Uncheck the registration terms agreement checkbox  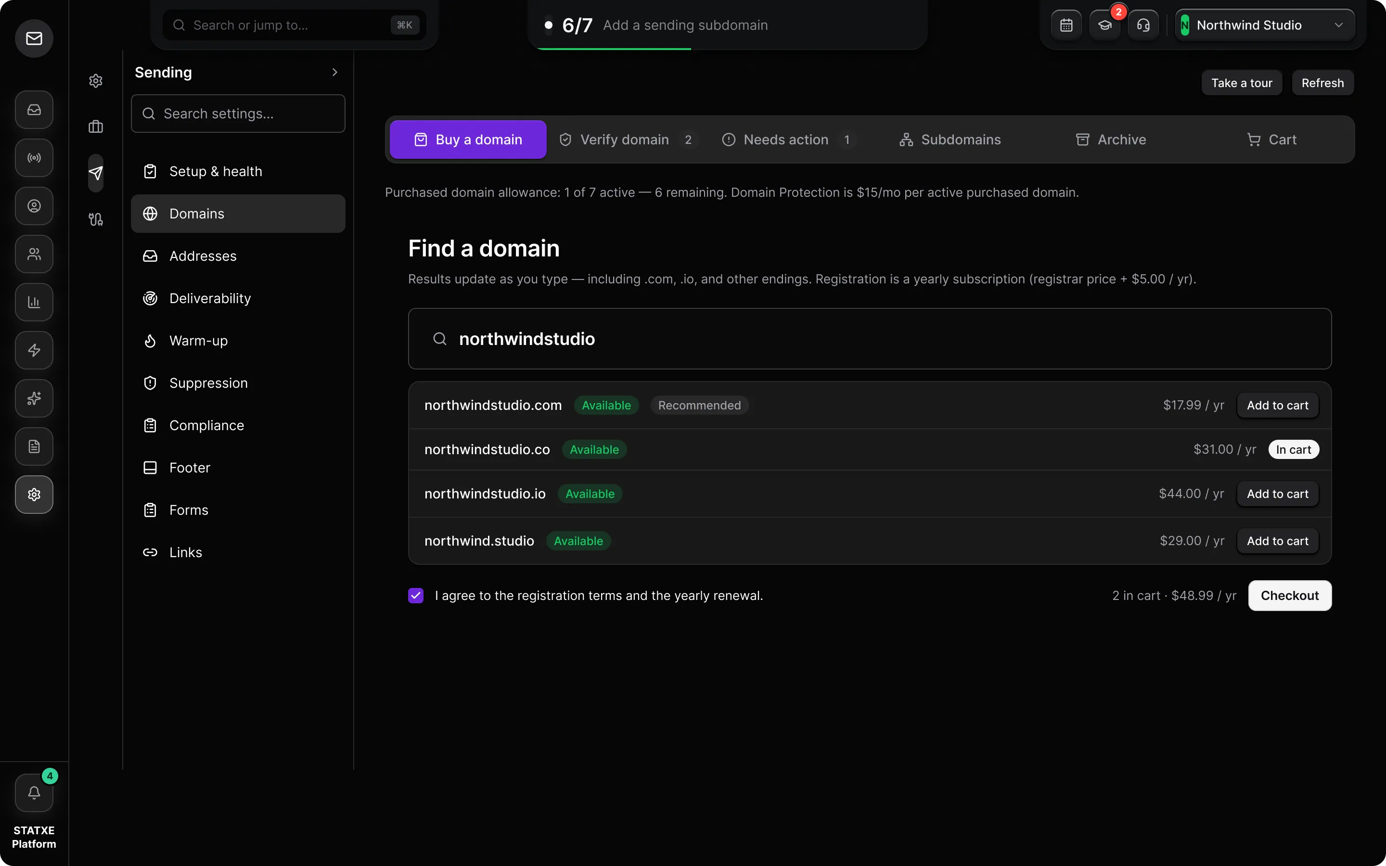pyautogui.click(x=416, y=596)
